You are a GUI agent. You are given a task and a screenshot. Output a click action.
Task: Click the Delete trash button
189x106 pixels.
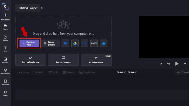pyautogui.click(x=69, y=72)
